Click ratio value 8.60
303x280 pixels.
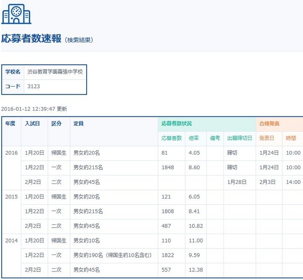(x=194, y=167)
